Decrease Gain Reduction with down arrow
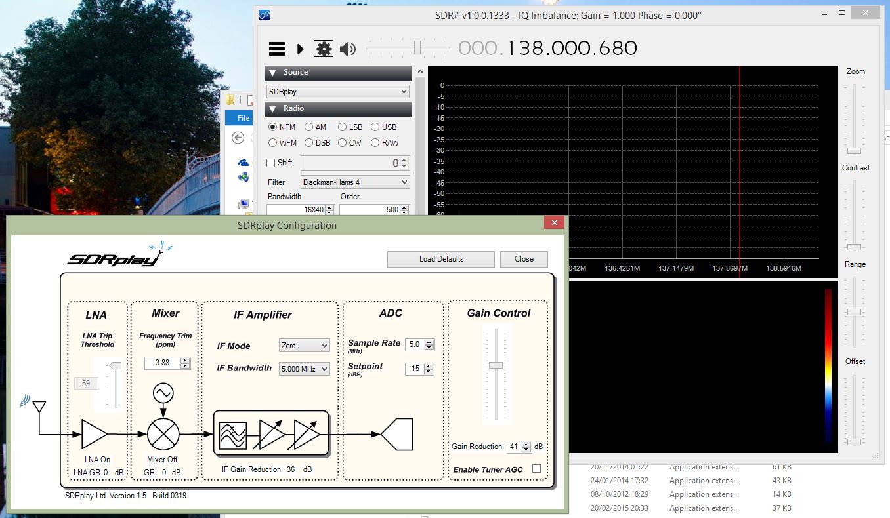This screenshot has width=890, height=518. pyautogui.click(x=526, y=449)
